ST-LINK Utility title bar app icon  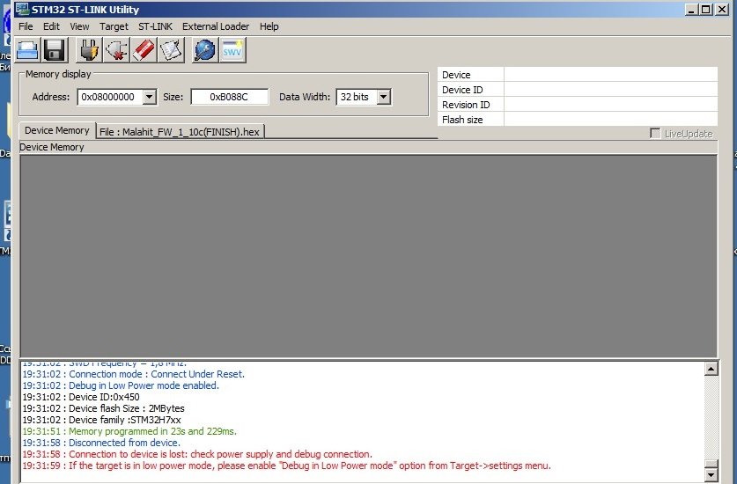[22, 9]
